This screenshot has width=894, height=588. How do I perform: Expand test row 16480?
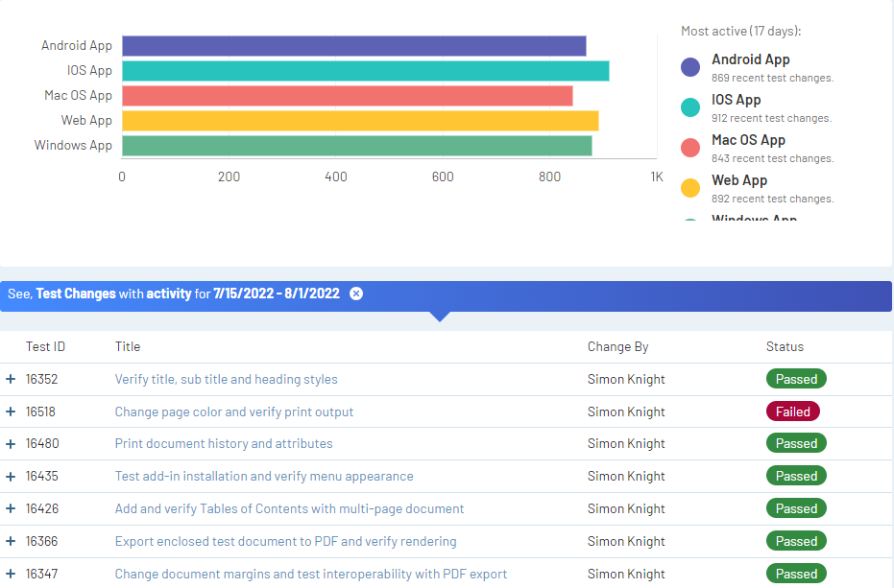[11, 444]
